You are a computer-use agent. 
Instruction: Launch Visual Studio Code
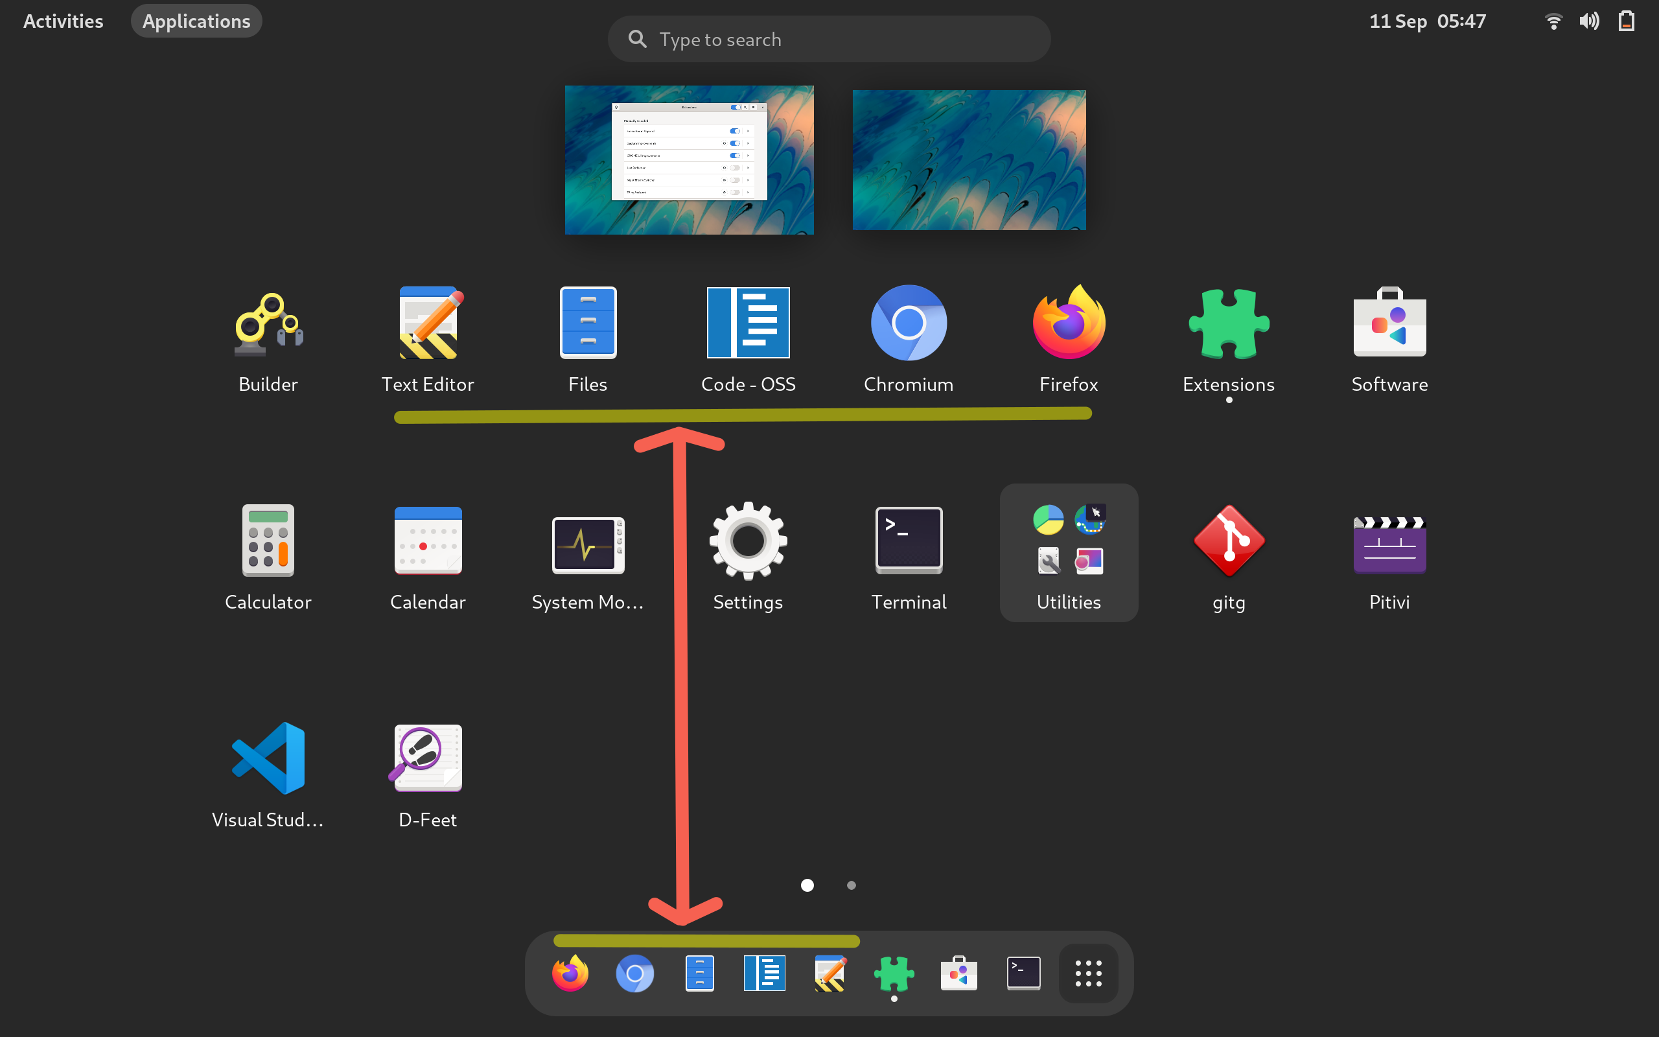pyautogui.click(x=268, y=775)
